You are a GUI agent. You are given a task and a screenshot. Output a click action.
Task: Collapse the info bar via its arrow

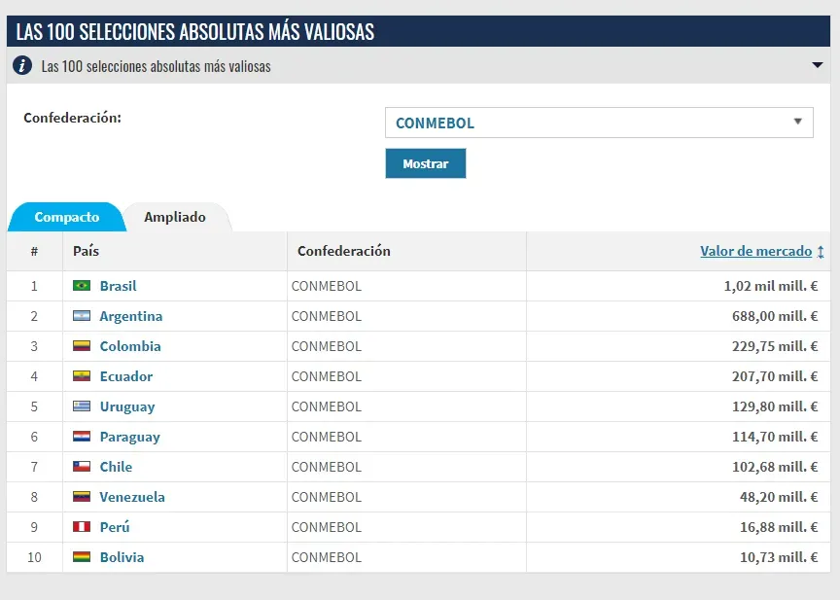click(x=818, y=66)
